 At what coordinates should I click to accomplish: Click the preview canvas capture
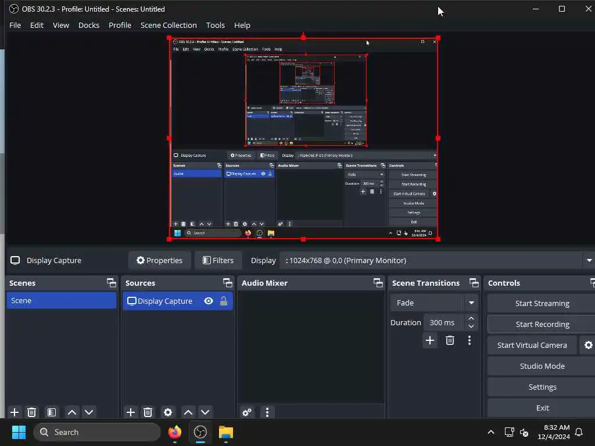(303, 138)
